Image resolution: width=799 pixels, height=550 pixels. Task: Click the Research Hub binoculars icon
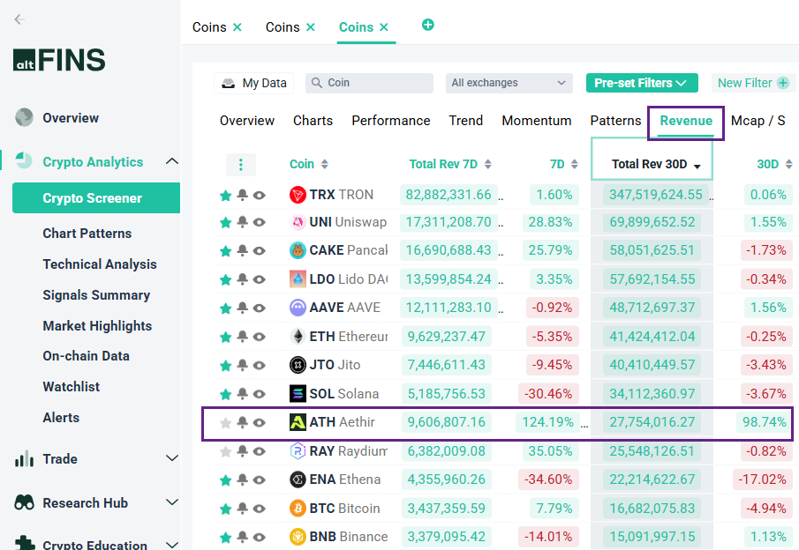coord(24,502)
